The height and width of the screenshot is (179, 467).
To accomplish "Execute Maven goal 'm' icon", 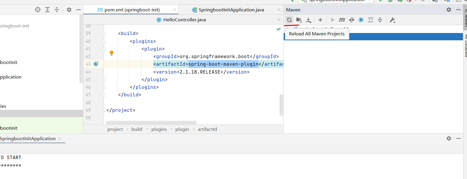I will (342, 20).
